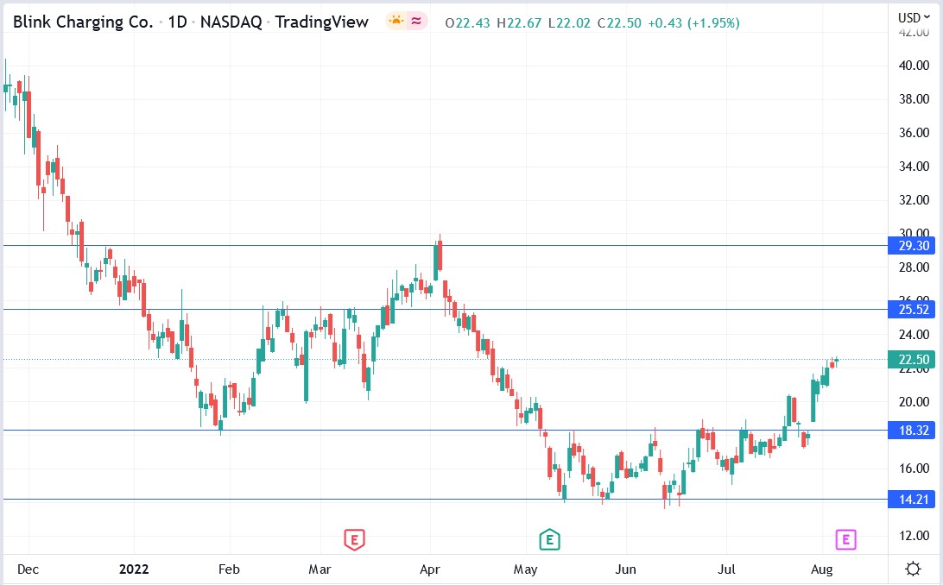Click the 2022 label on time axis
943x585 pixels.
(134, 569)
